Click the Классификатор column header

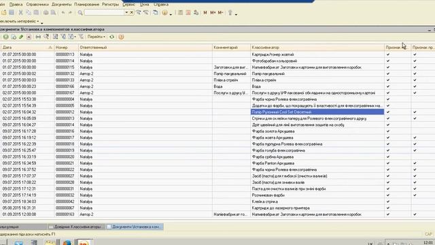click(317, 48)
